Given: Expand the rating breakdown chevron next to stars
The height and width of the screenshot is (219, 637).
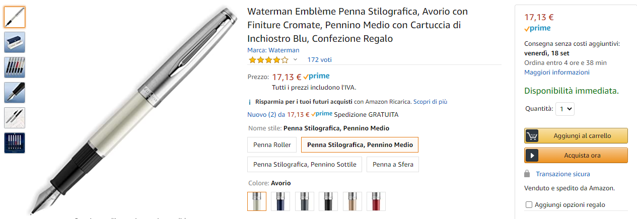Looking at the screenshot, I should (x=296, y=60).
